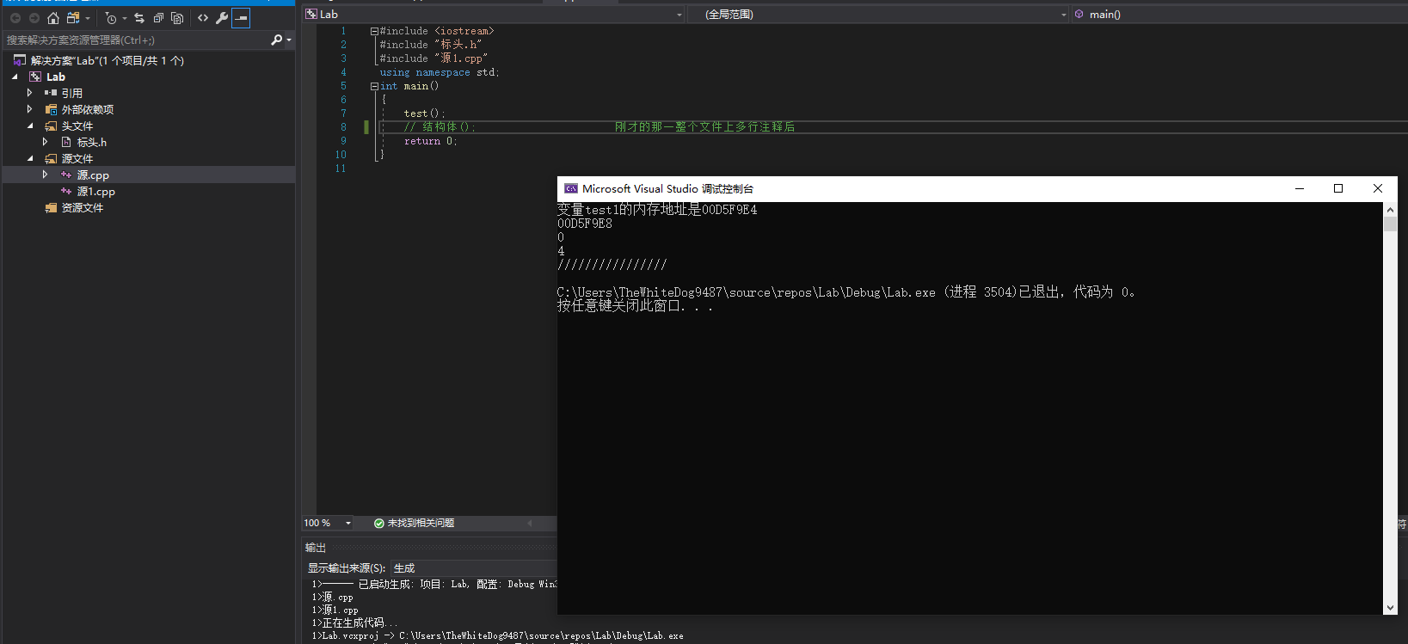
Task: Select 源1.cpp in the tree
Action: point(95,191)
